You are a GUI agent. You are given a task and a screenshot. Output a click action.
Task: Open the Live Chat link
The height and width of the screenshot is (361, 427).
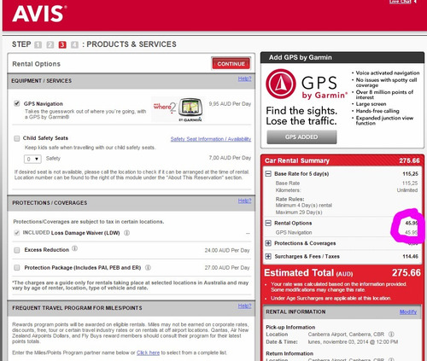click(401, 2)
